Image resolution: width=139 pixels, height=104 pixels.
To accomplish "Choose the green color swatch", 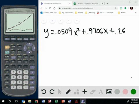I will click(x=133, y=92).
